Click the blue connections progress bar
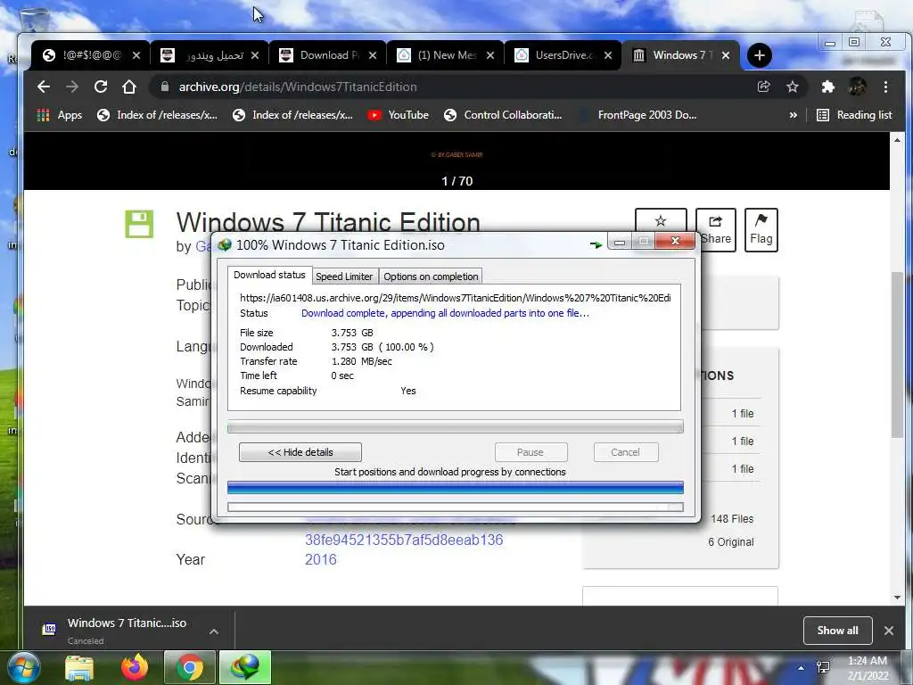This screenshot has width=913, height=685. coord(456,488)
